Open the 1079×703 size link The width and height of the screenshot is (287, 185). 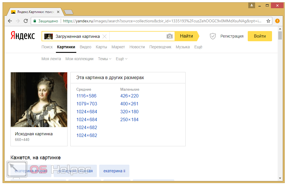pyautogui.click(x=87, y=104)
